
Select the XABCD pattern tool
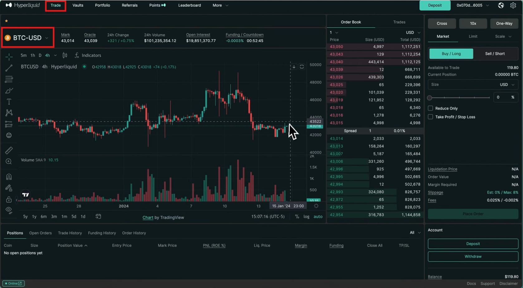click(9, 113)
